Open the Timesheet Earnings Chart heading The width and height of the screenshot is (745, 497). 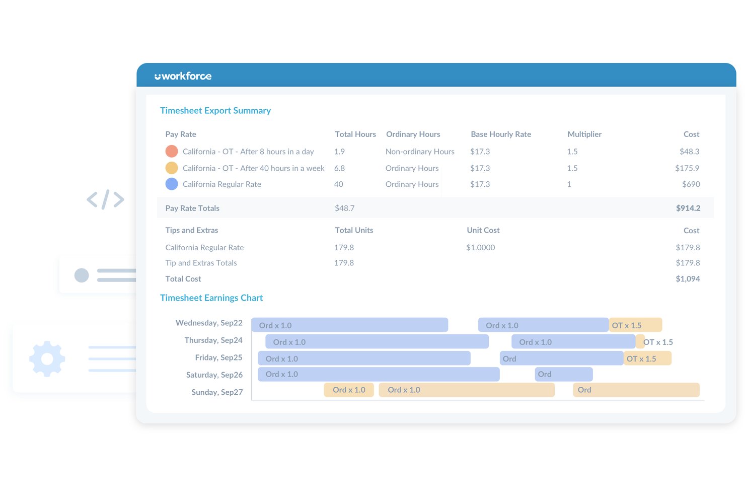[211, 298]
